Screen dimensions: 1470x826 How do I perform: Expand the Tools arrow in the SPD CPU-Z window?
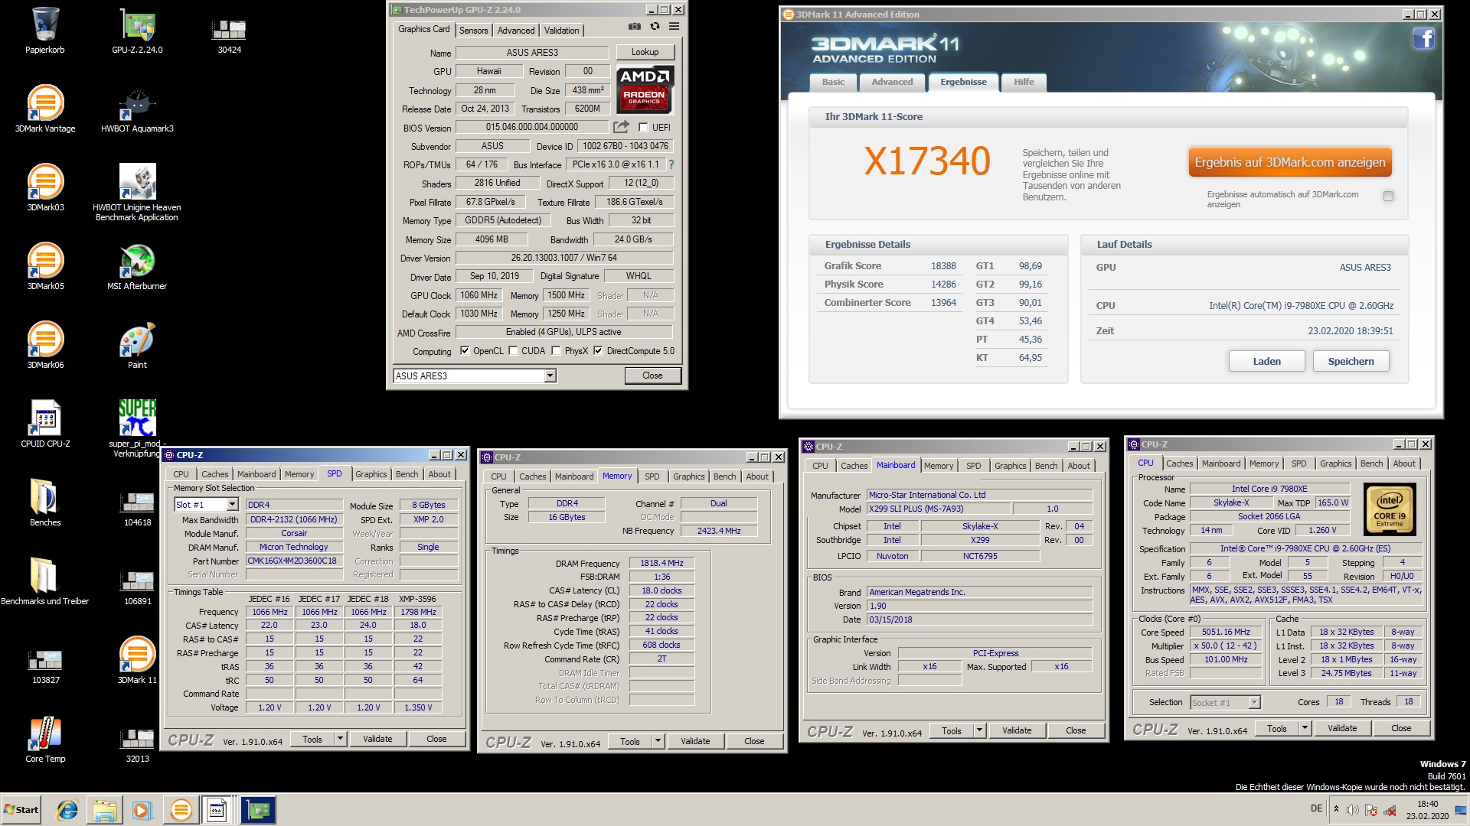click(x=340, y=739)
